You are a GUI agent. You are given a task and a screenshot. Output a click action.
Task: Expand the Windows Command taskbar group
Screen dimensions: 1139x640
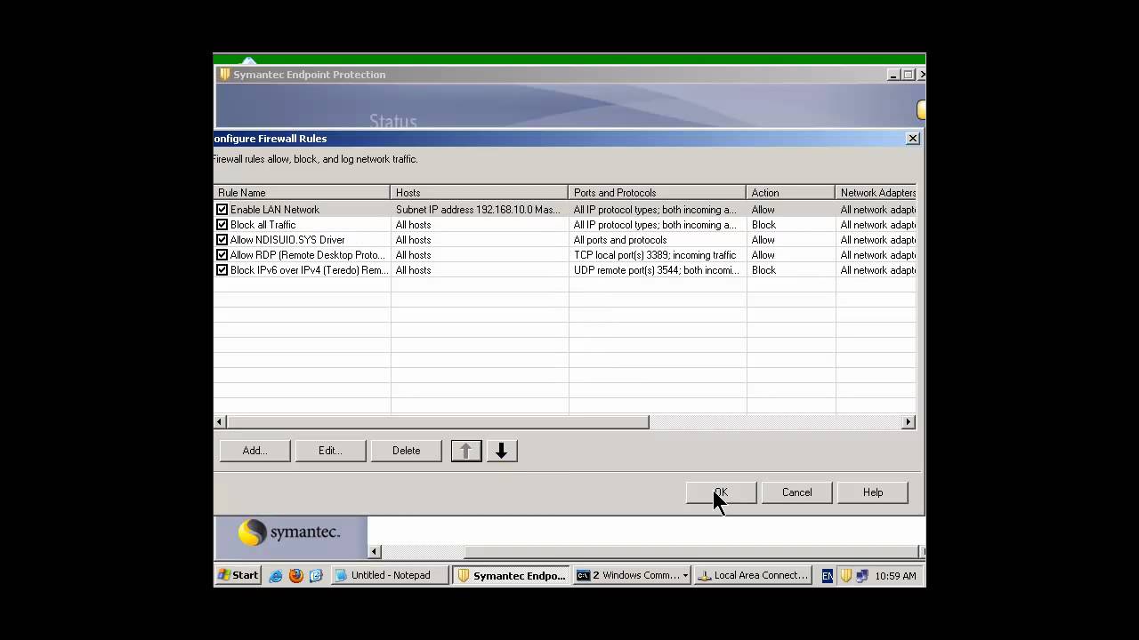pyautogui.click(x=632, y=575)
